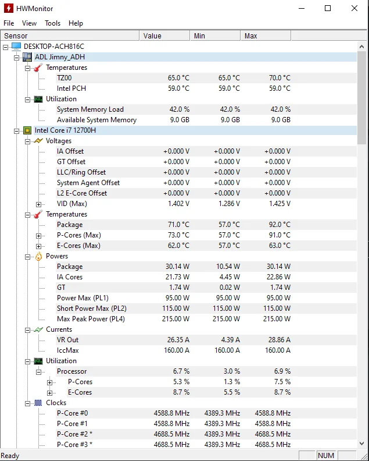Expand the P-Cores (Max) temperature node

click(x=39, y=236)
